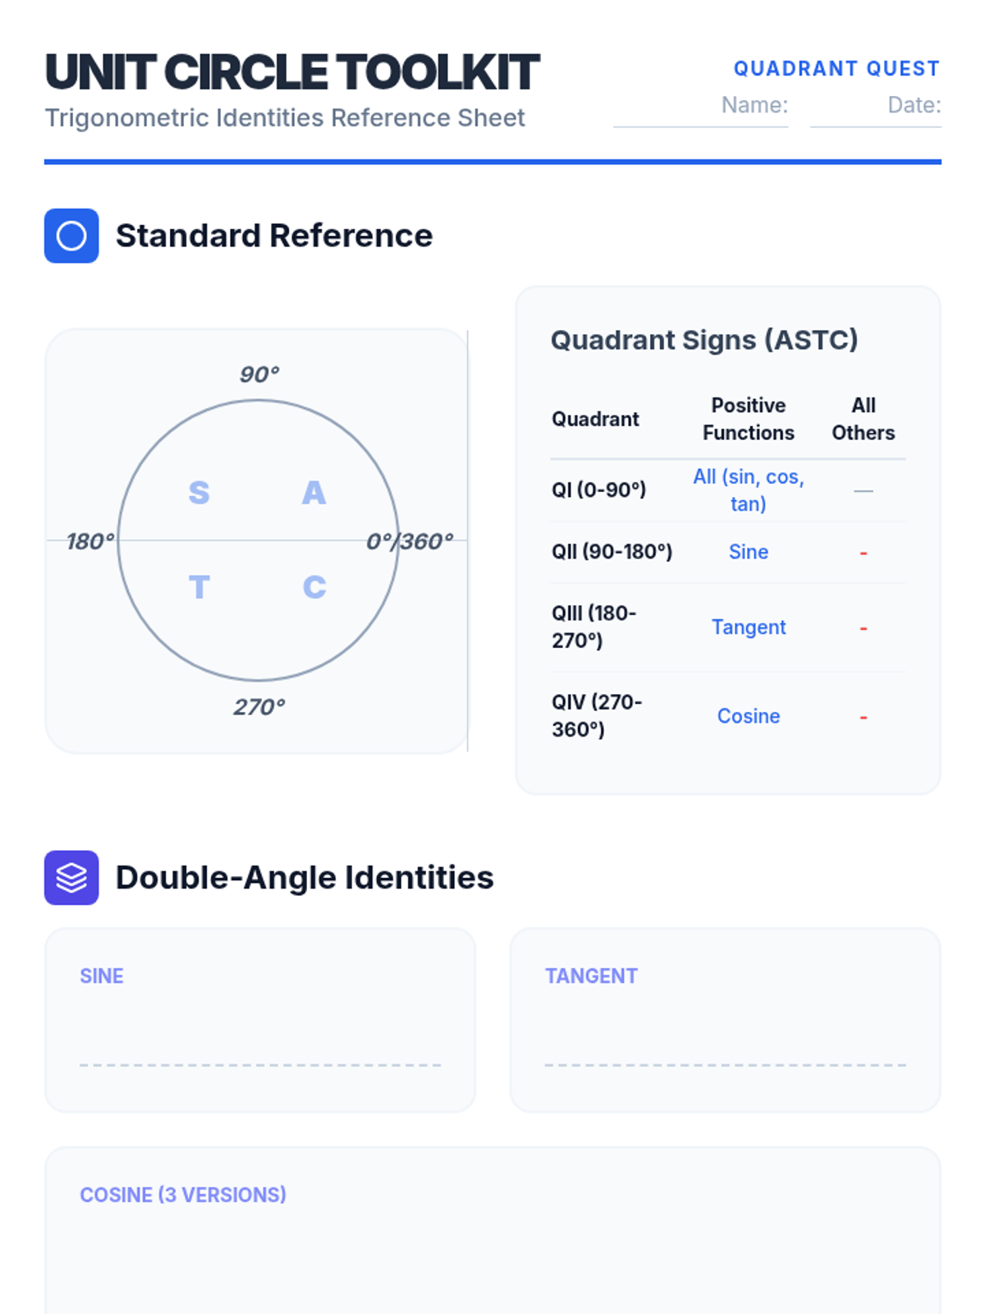Click the letter T in the unit circle
985x1314 pixels.
point(199,587)
